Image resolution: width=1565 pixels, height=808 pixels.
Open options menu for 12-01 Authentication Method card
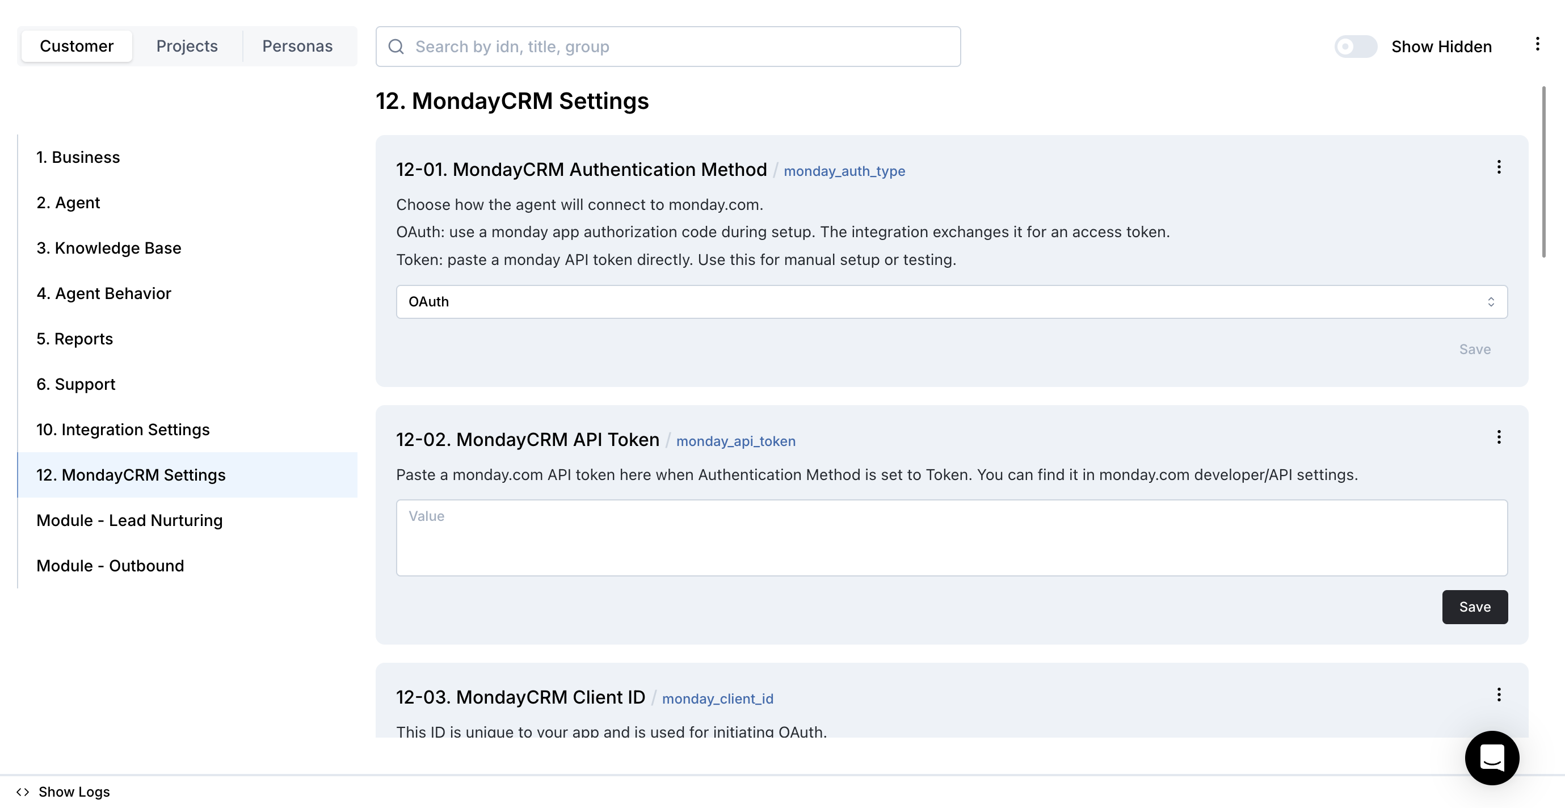tap(1499, 168)
